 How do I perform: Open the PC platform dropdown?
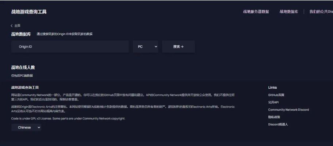click(145, 47)
